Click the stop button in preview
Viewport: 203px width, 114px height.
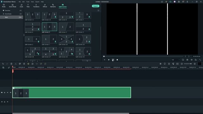pos(117,60)
